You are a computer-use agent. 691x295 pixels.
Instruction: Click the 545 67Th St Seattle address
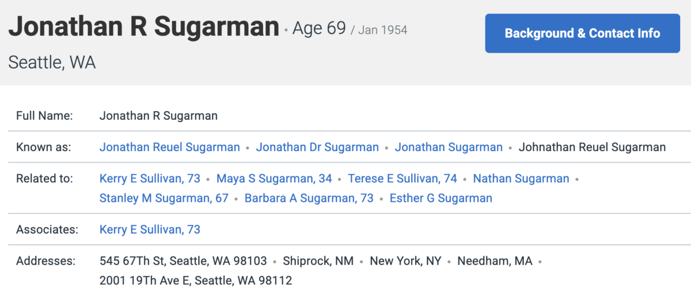tap(183, 261)
